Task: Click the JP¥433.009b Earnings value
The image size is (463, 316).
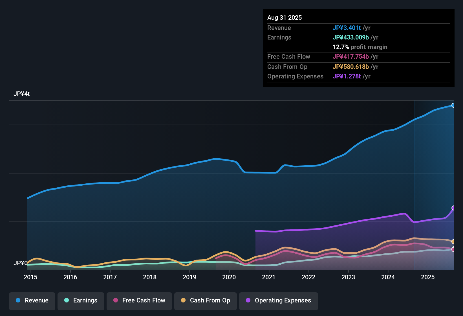Action: pyautogui.click(x=351, y=37)
